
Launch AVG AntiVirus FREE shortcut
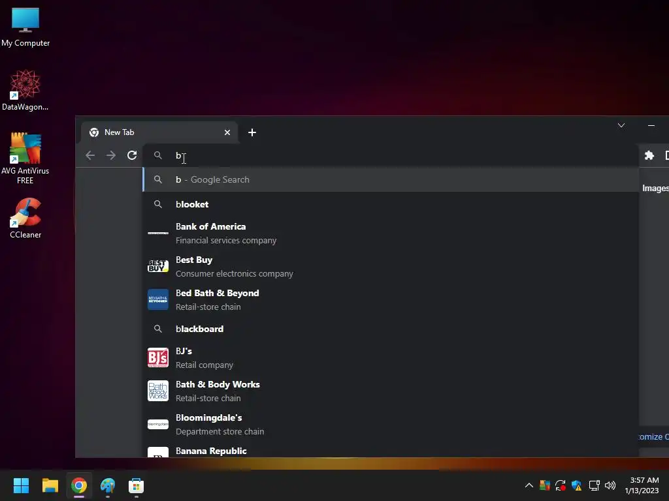(25, 158)
